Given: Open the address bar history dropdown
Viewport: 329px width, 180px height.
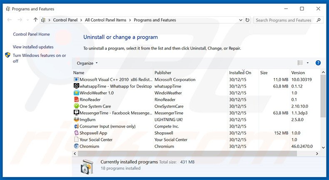Looking at the screenshot, I should point(241,20).
